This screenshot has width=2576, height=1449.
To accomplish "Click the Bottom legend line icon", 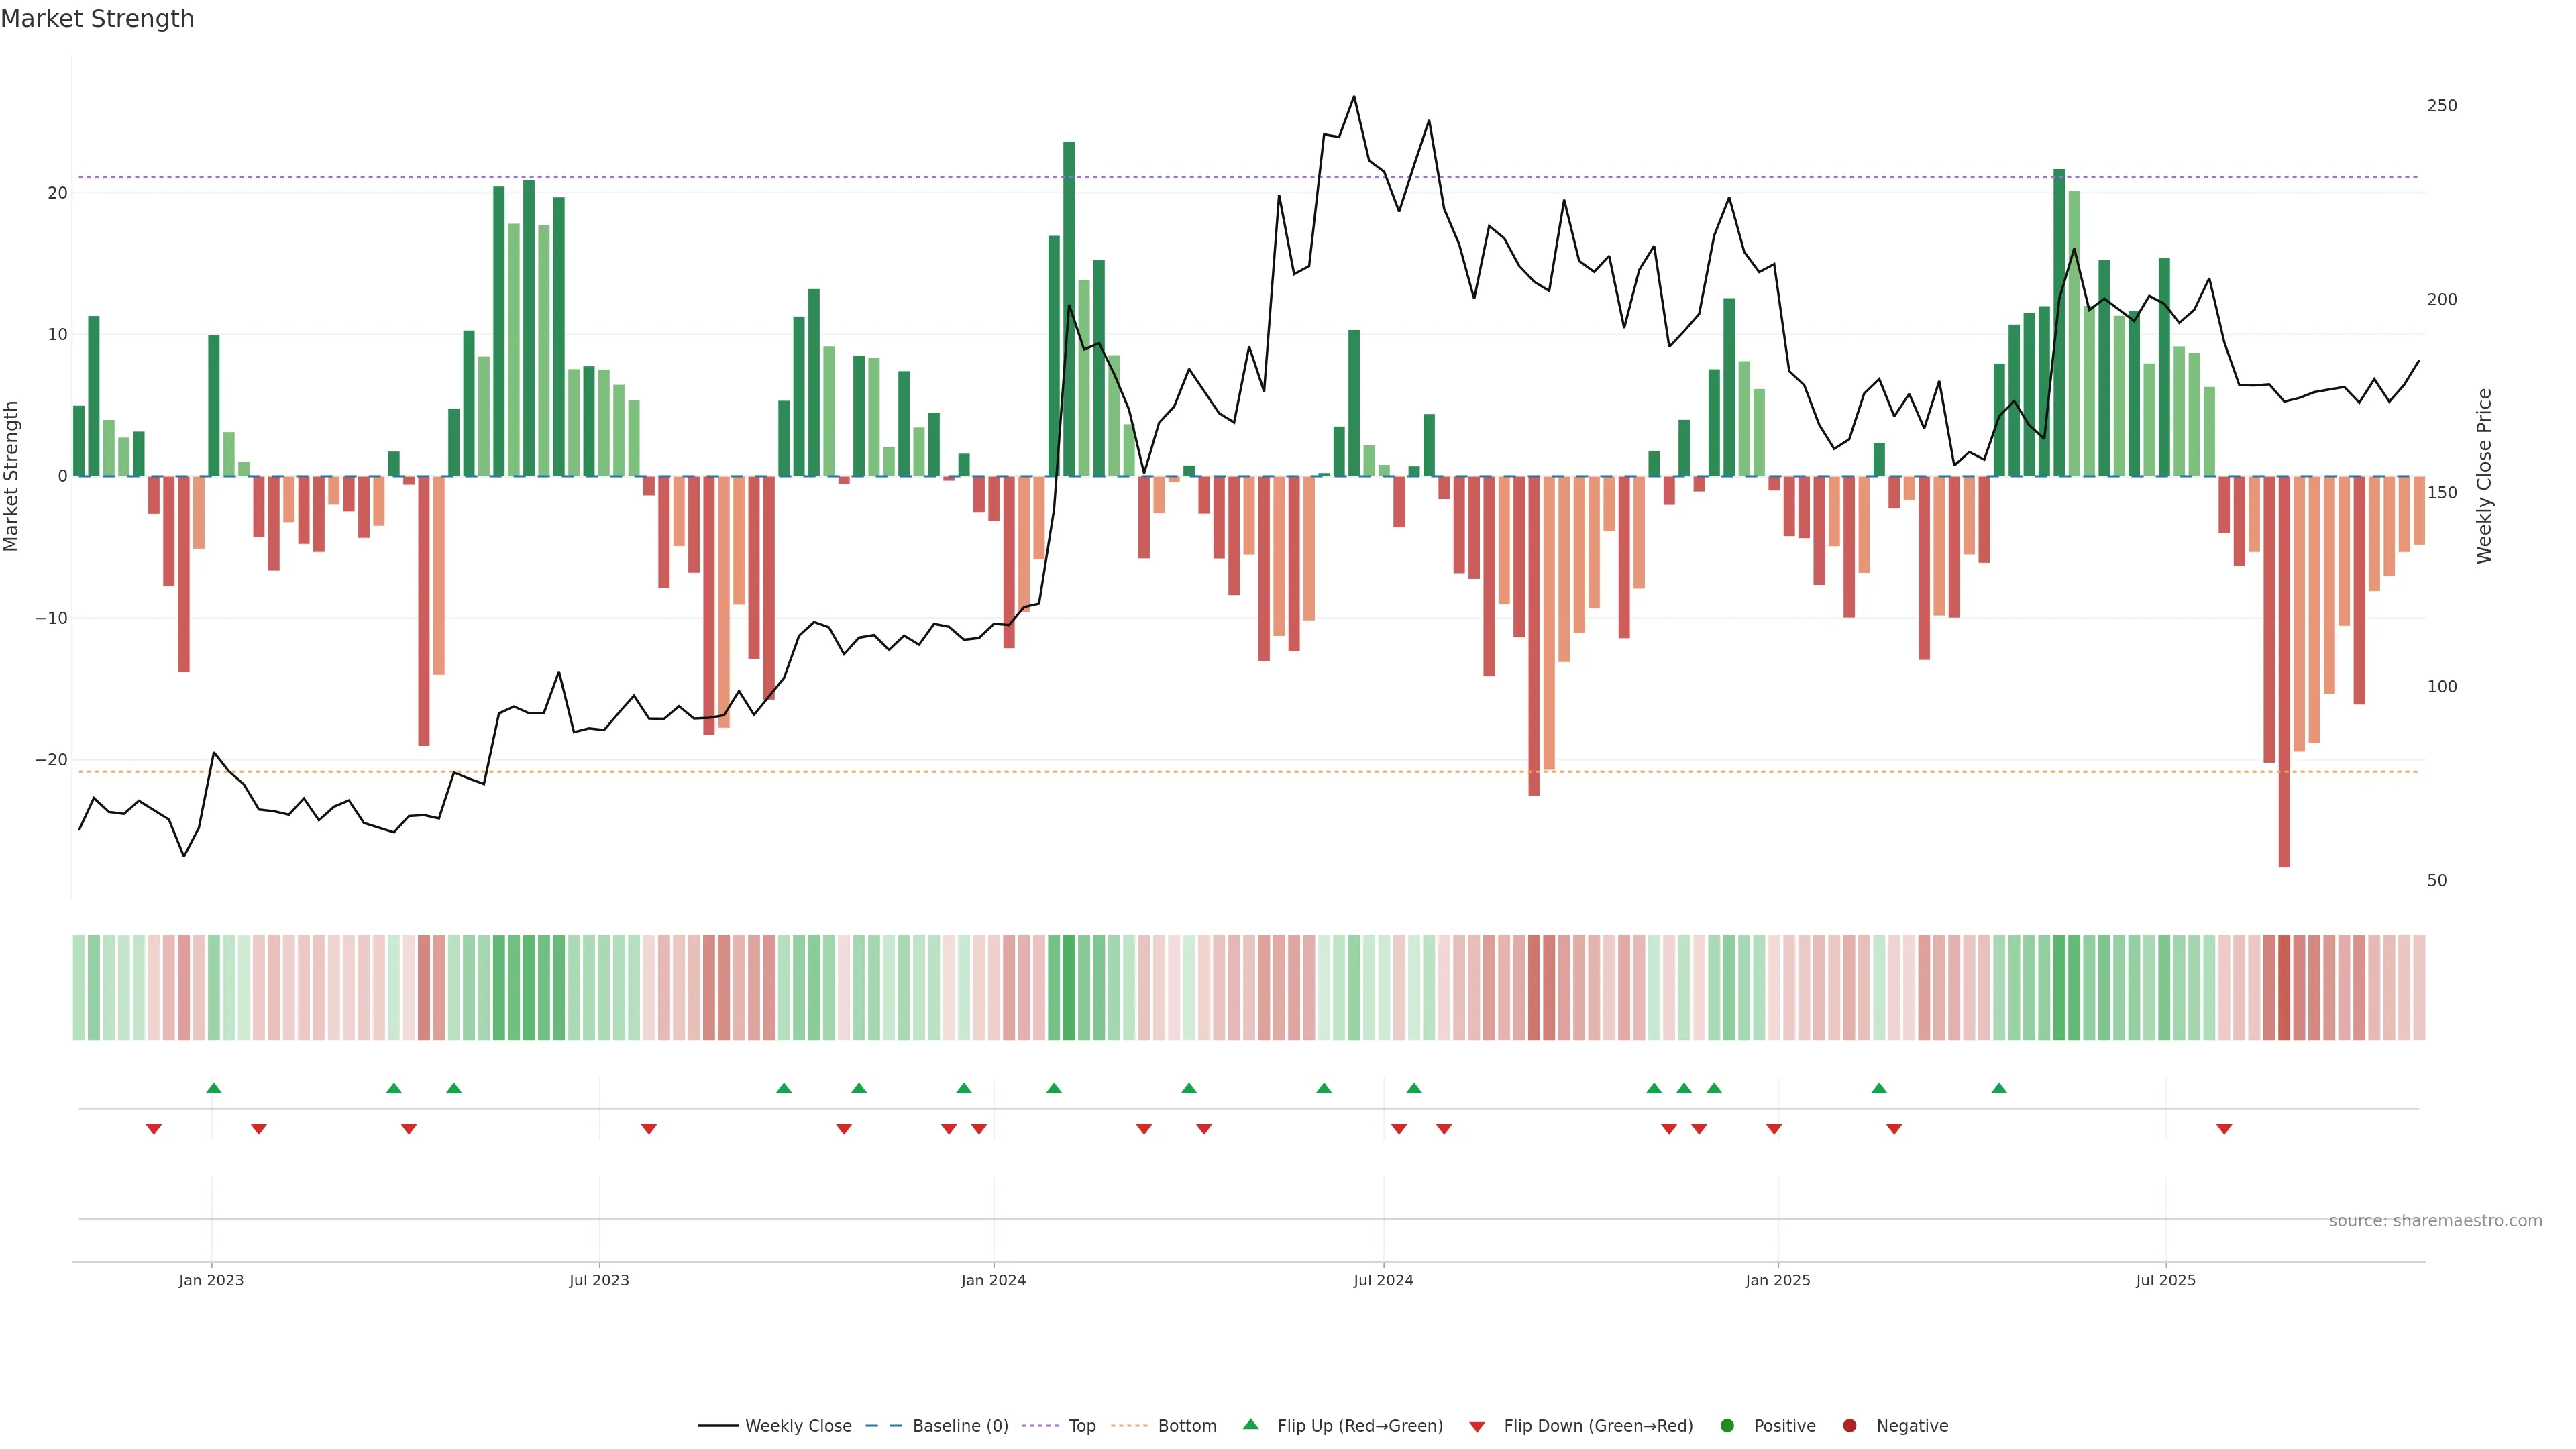I will (1129, 1426).
